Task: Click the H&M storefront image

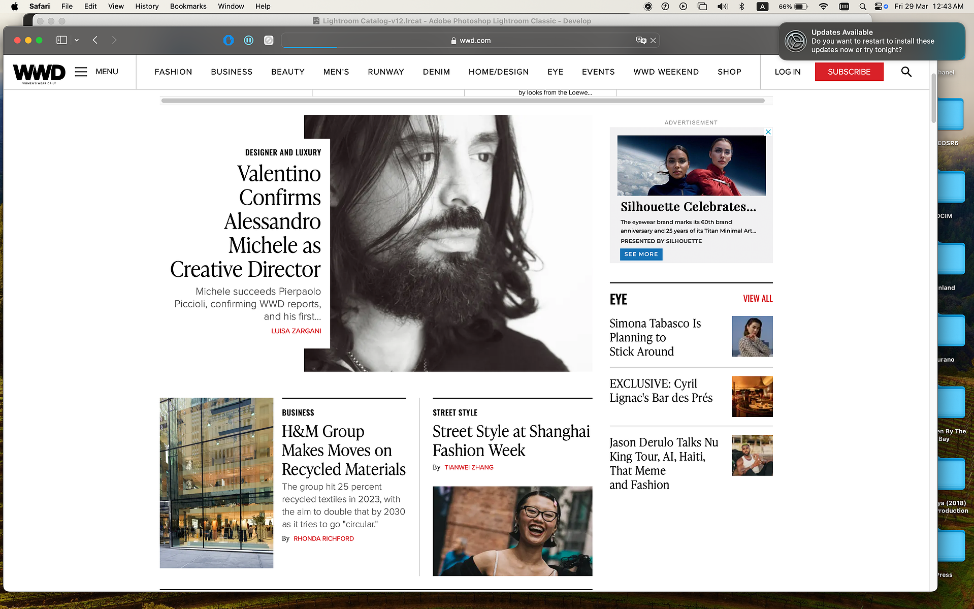Action: (216, 483)
